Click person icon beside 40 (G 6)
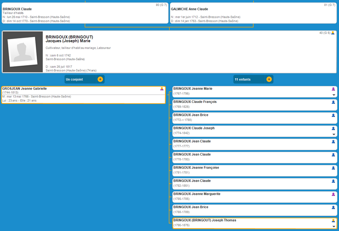339x231 pixels. click(333, 33)
